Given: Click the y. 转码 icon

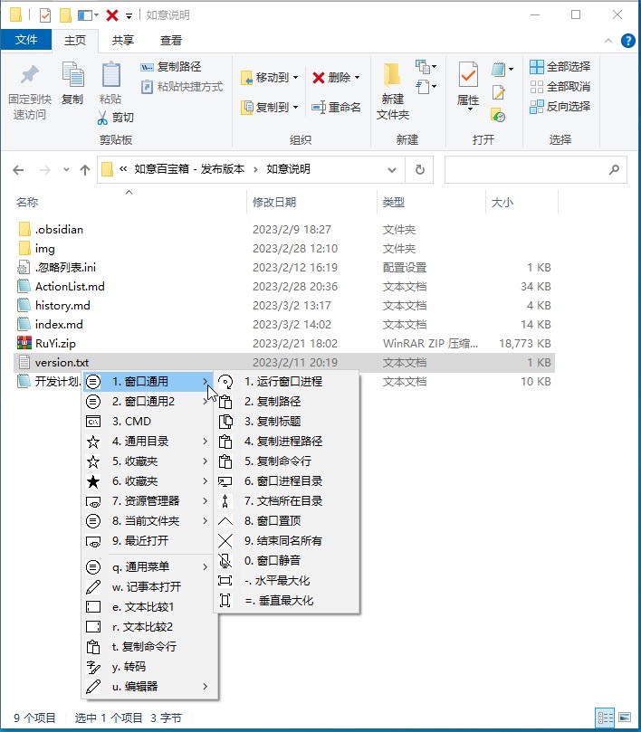Looking at the screenshot, I should [93, 667].
